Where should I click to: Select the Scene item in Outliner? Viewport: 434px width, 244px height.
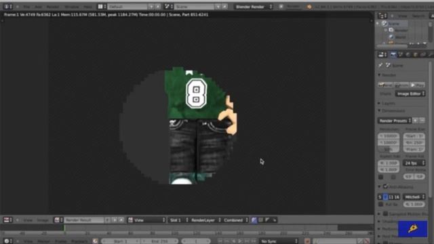point(393,24)
